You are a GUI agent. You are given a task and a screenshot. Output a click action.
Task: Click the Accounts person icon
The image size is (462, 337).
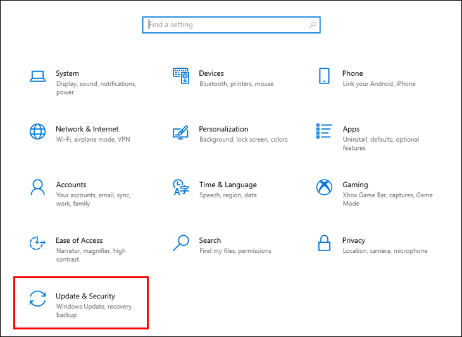38,187
